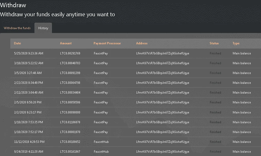This screenshot has width=261, height=156.
Task: Click FaucetHub in the 9/24/2019 row
Action: (101, 152)
